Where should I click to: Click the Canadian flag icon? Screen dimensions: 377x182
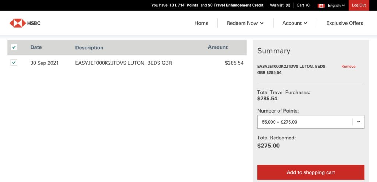(321, 6)
